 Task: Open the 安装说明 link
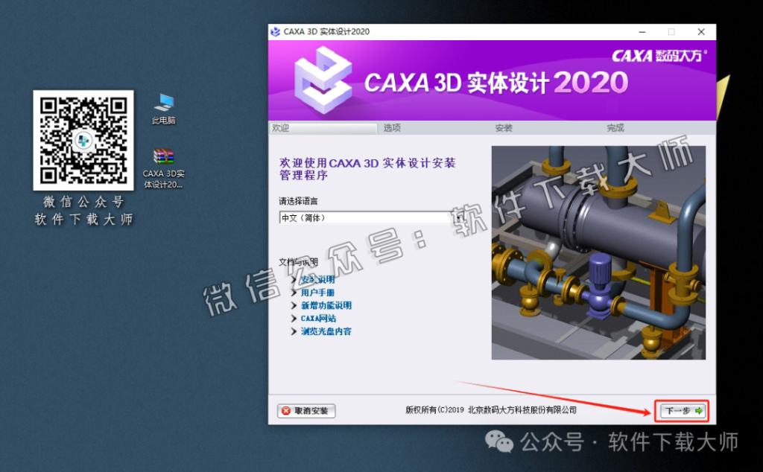coord(317,279)
